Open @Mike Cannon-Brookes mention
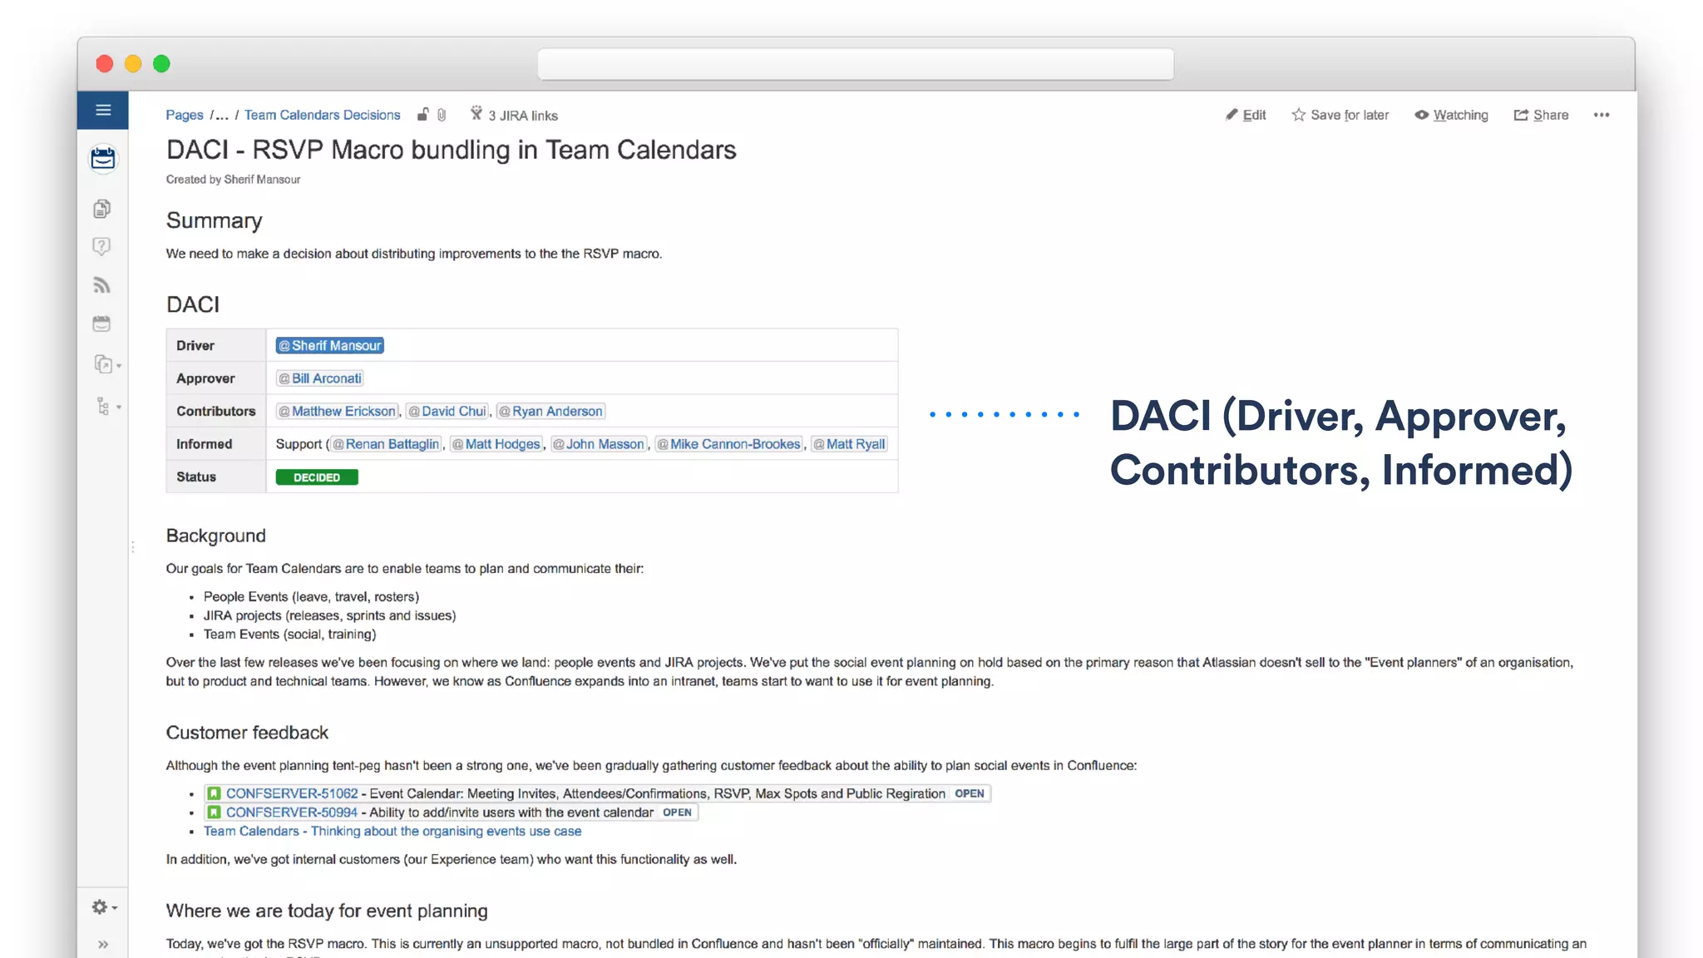1703x958 pixels. [x=728, y=444]
